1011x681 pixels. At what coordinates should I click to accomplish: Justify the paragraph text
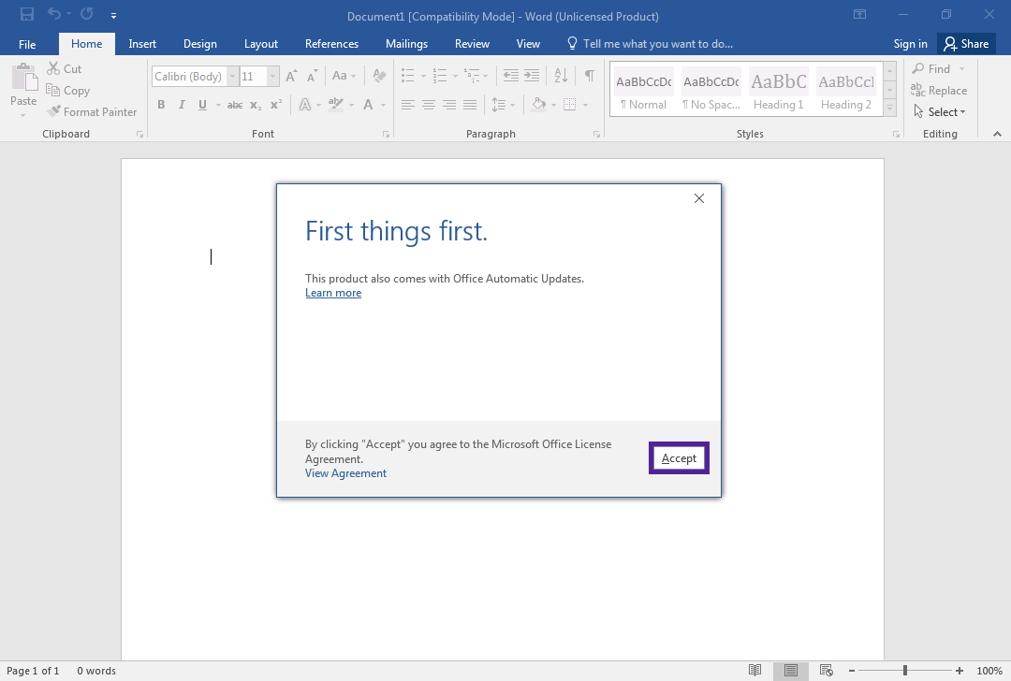click(469, 105)
